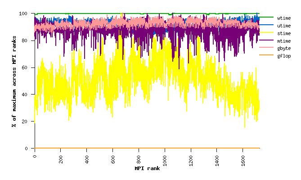Click the y-axis tick label 20
The image size is (301, 180).
[25, 121]
